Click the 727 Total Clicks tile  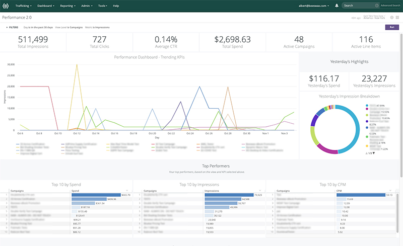point(99,42)
